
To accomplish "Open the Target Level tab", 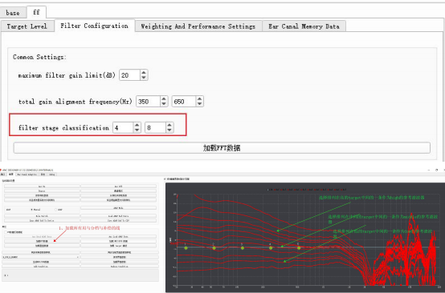I will 27,26.
